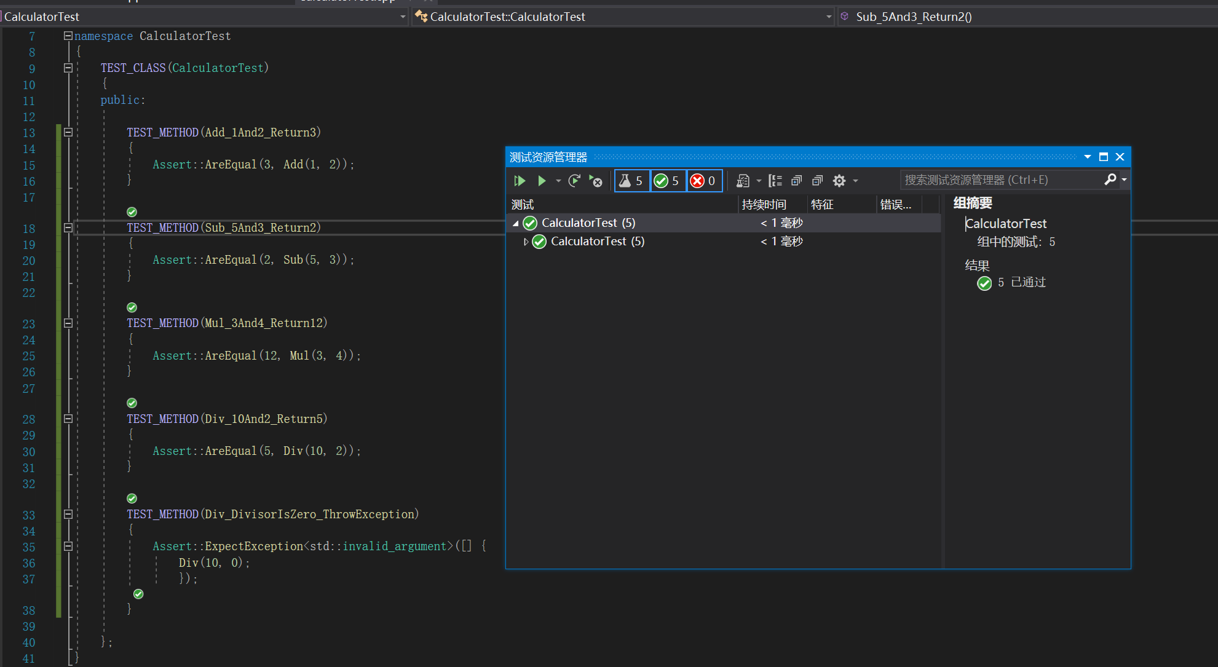Collapse all tests icon
1218x667 pixels.
tap(818, 181)
